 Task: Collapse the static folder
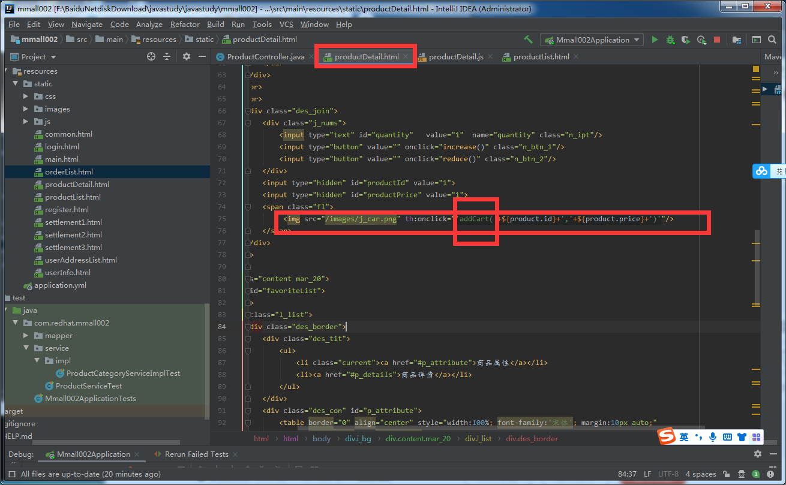coord(15,84)
